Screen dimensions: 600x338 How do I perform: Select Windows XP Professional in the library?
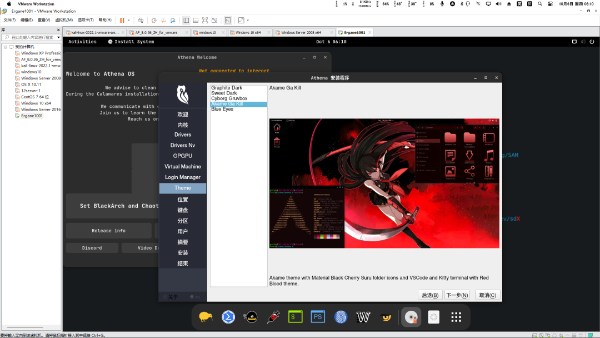pyautogui.click(x=38, y=53)
